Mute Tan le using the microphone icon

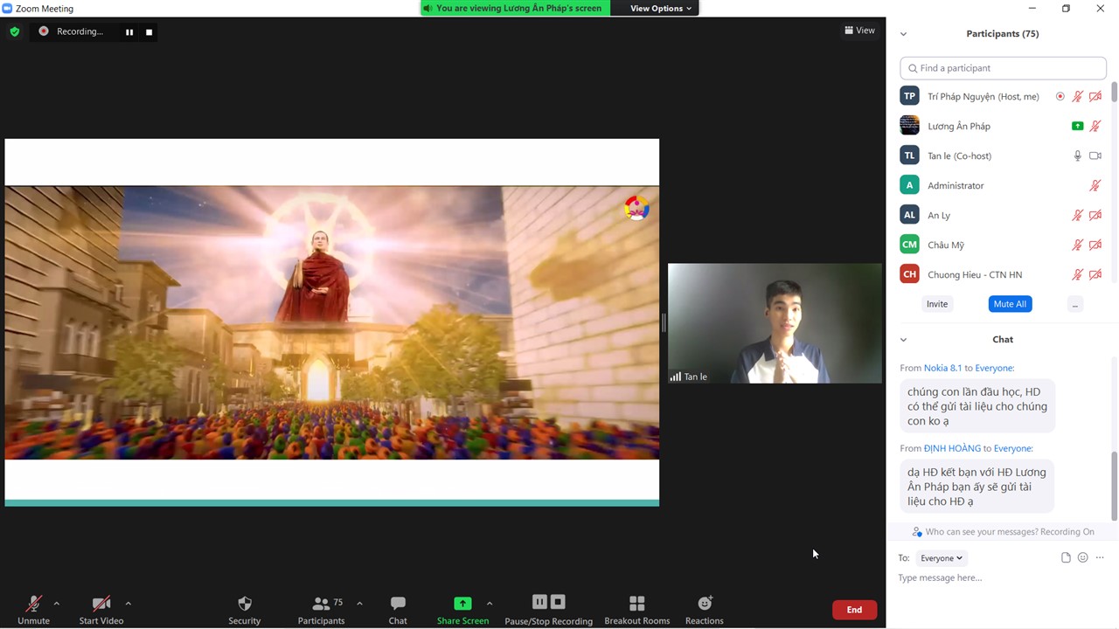[x=1078, y=156]
